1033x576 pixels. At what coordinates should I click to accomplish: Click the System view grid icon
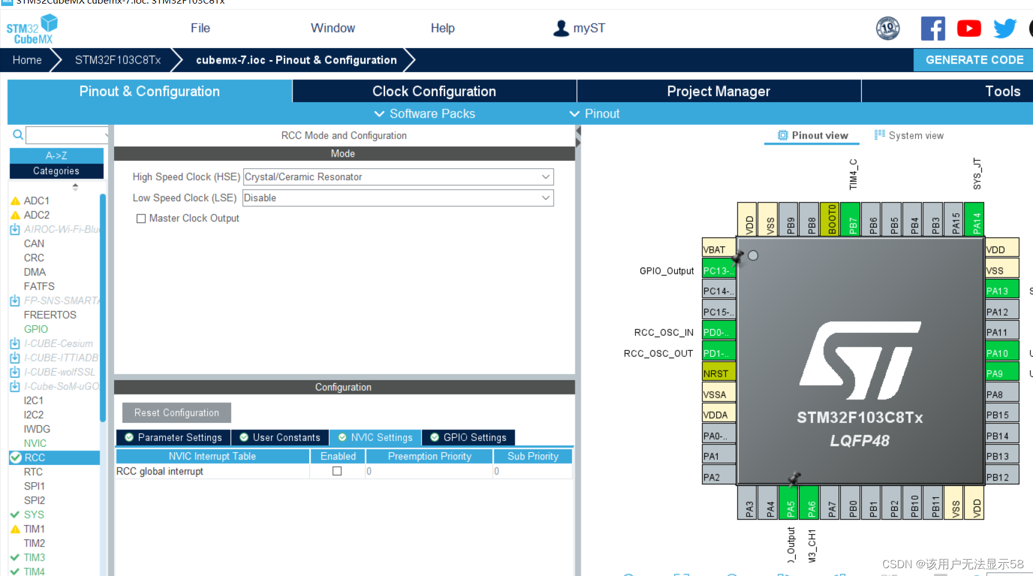click(x=880, y=135)
